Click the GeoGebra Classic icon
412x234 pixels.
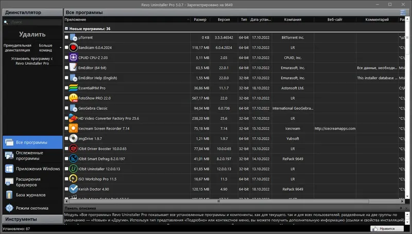pos(73,108)
